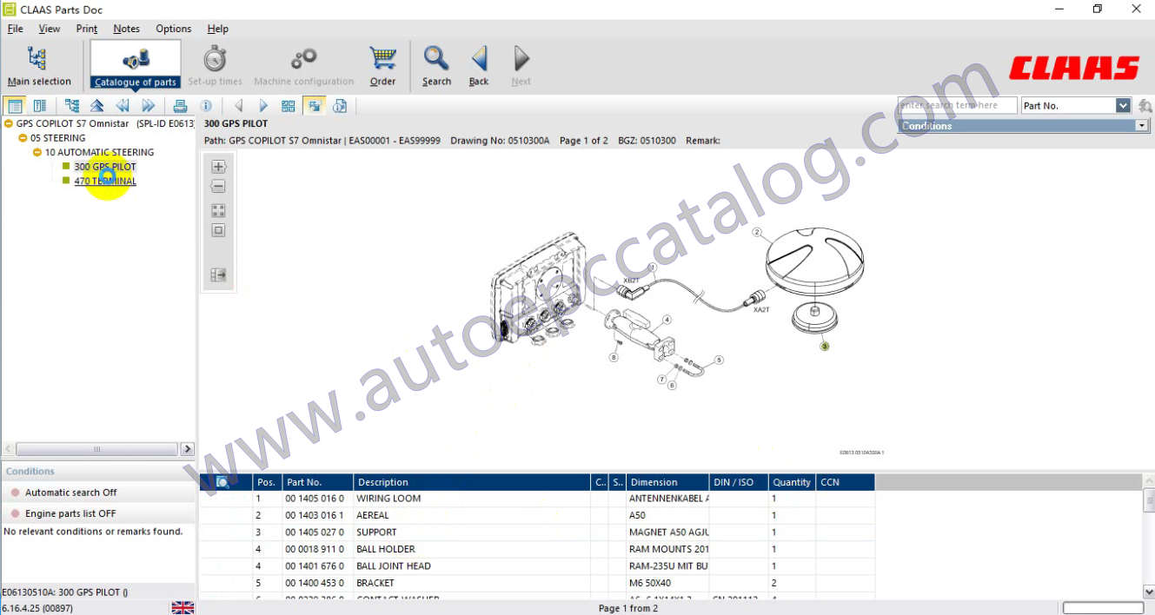Click the search icon in the parts table header

point(222,482)
